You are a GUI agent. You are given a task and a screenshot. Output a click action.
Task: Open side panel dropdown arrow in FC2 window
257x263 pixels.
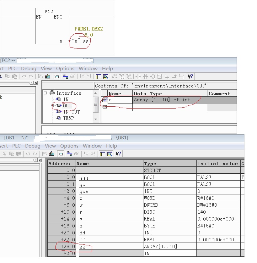(x=31, y=83)
